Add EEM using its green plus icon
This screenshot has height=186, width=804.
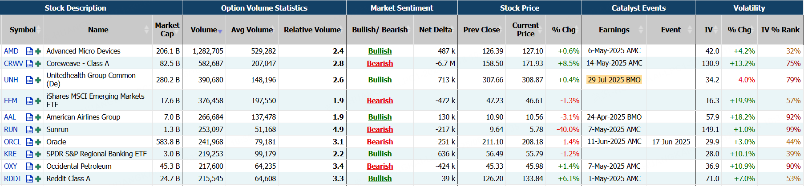pos(38,101)
